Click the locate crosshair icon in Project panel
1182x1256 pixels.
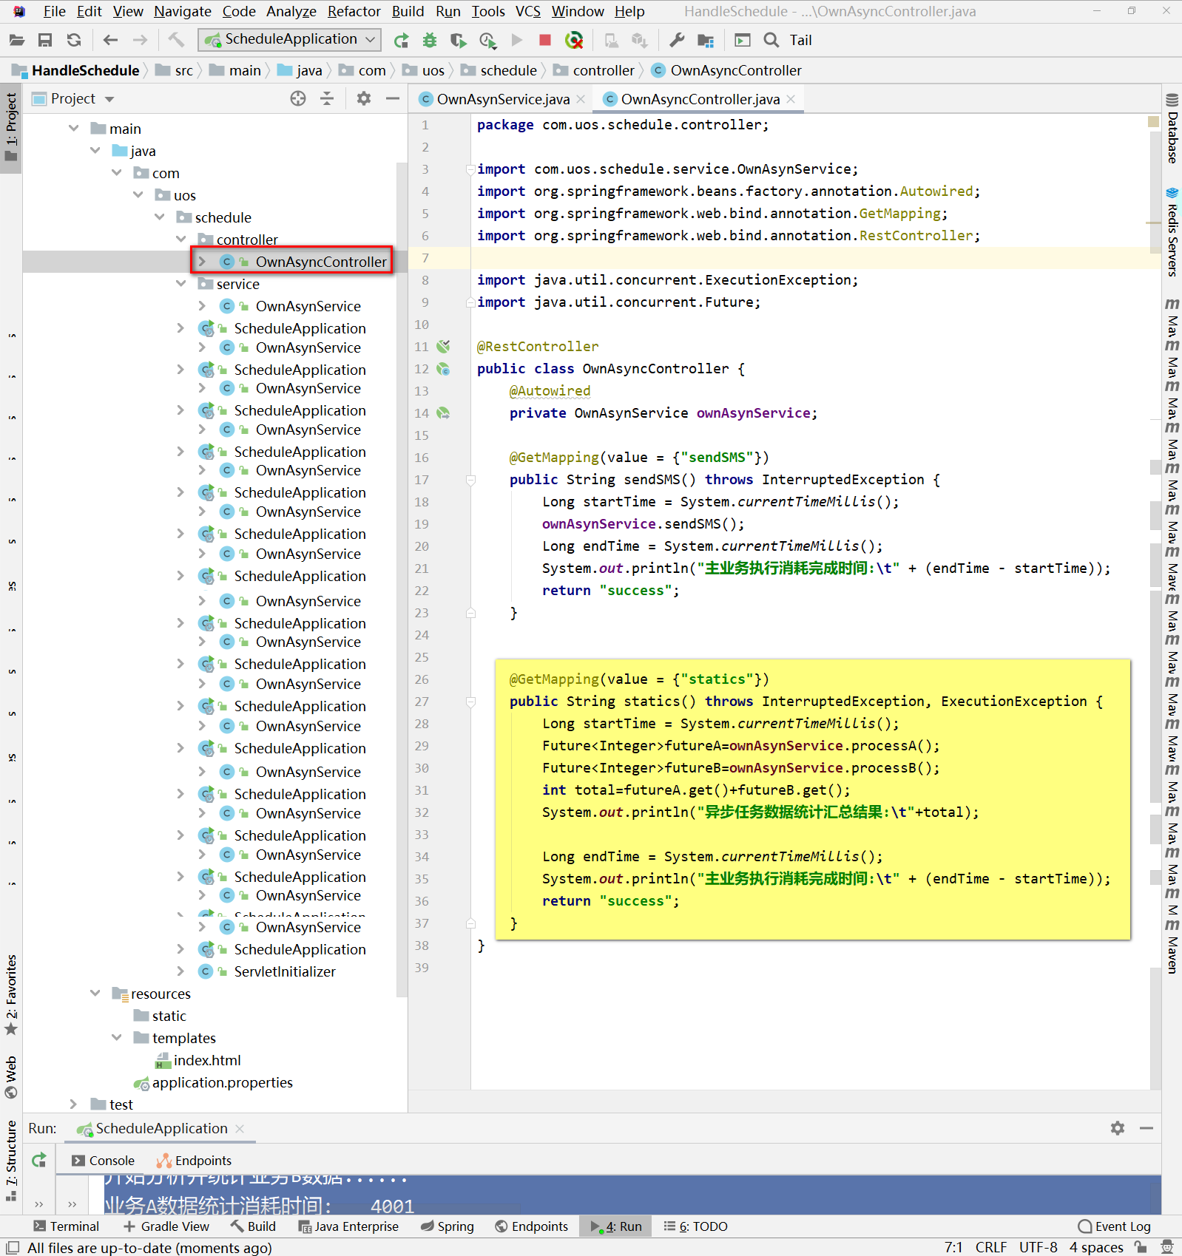pos(298,98)
